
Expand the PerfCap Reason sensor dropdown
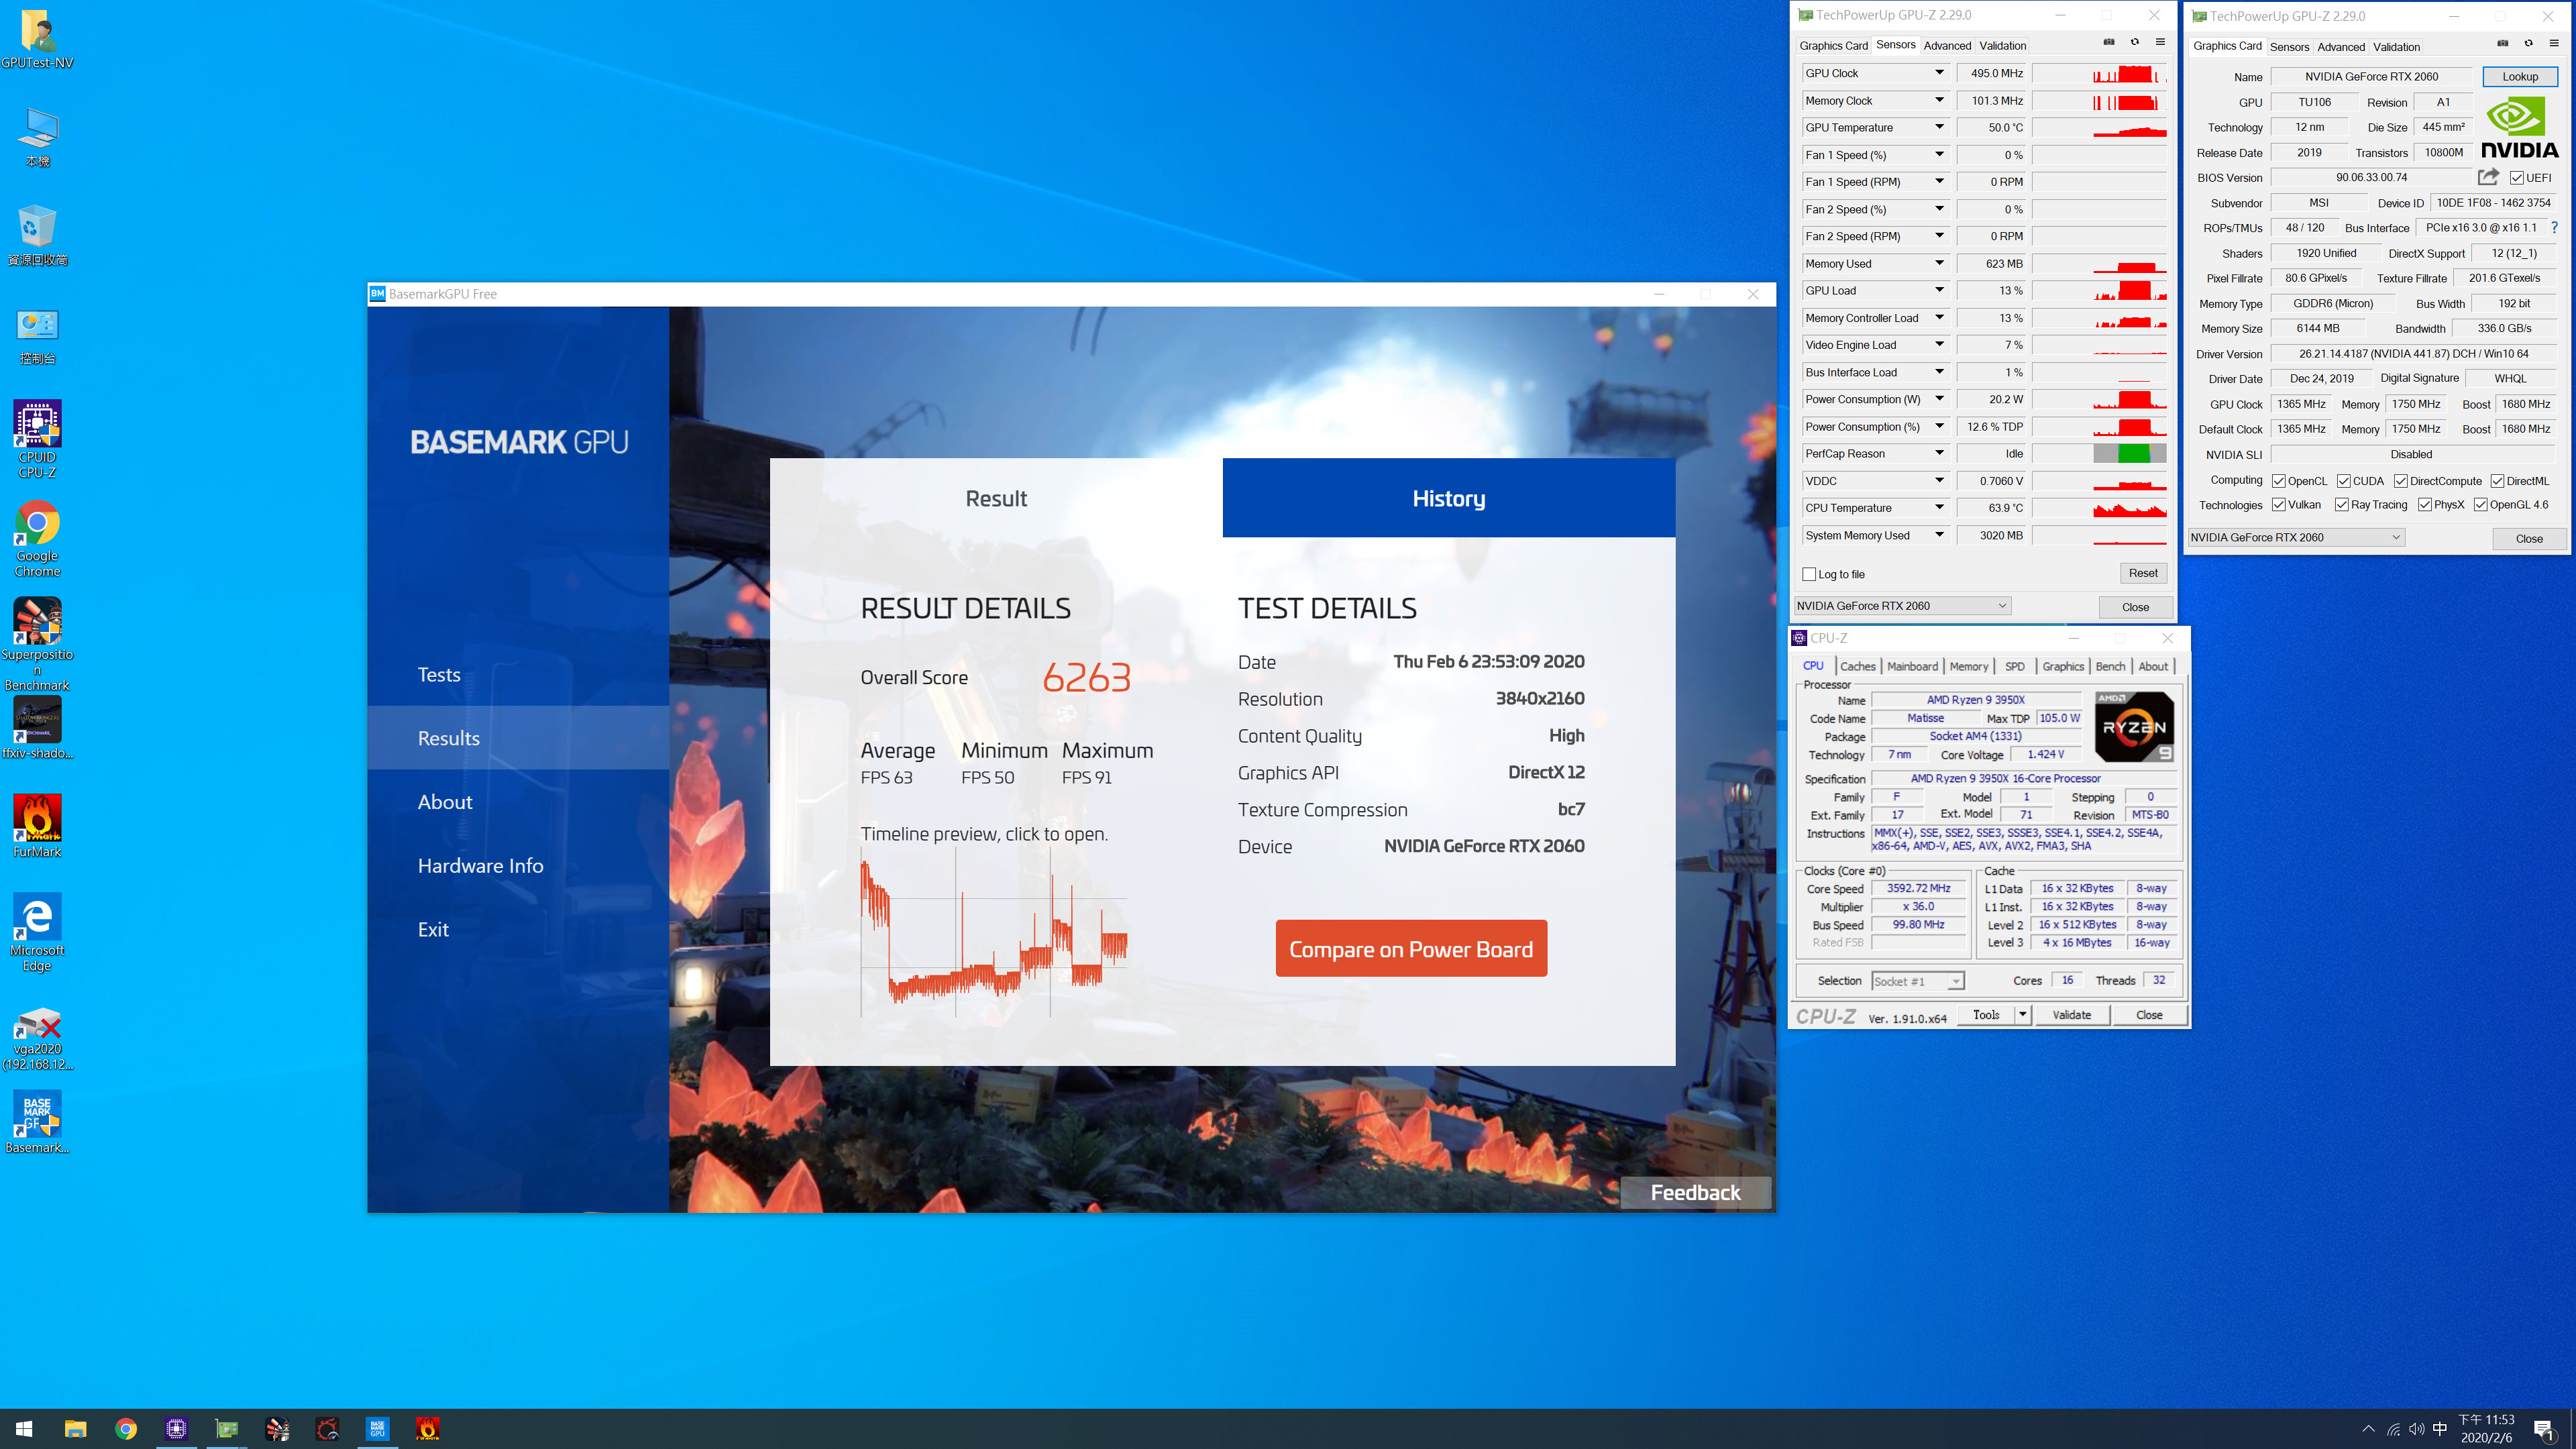(1938, 453)
